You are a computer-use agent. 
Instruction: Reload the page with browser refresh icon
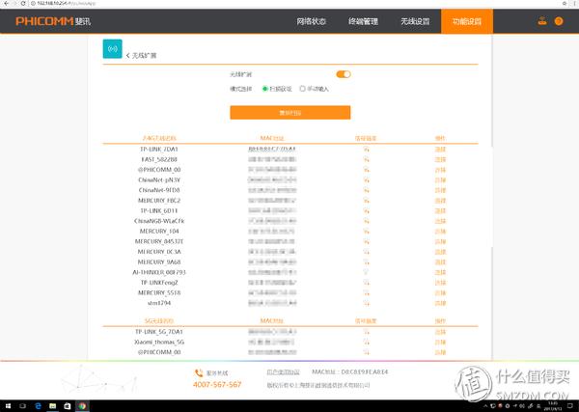pos(23,3)
